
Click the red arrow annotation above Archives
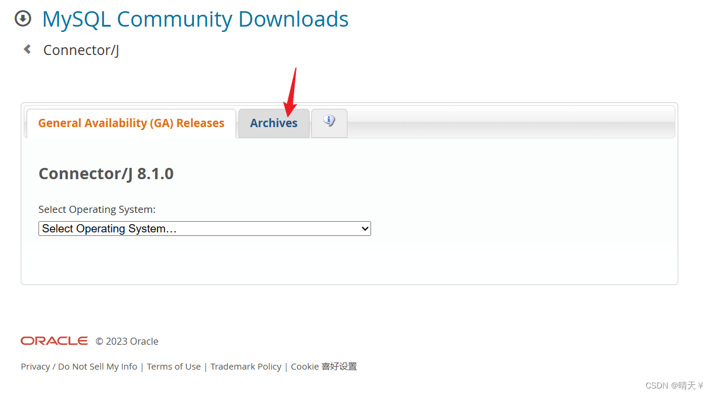(291, 92)
